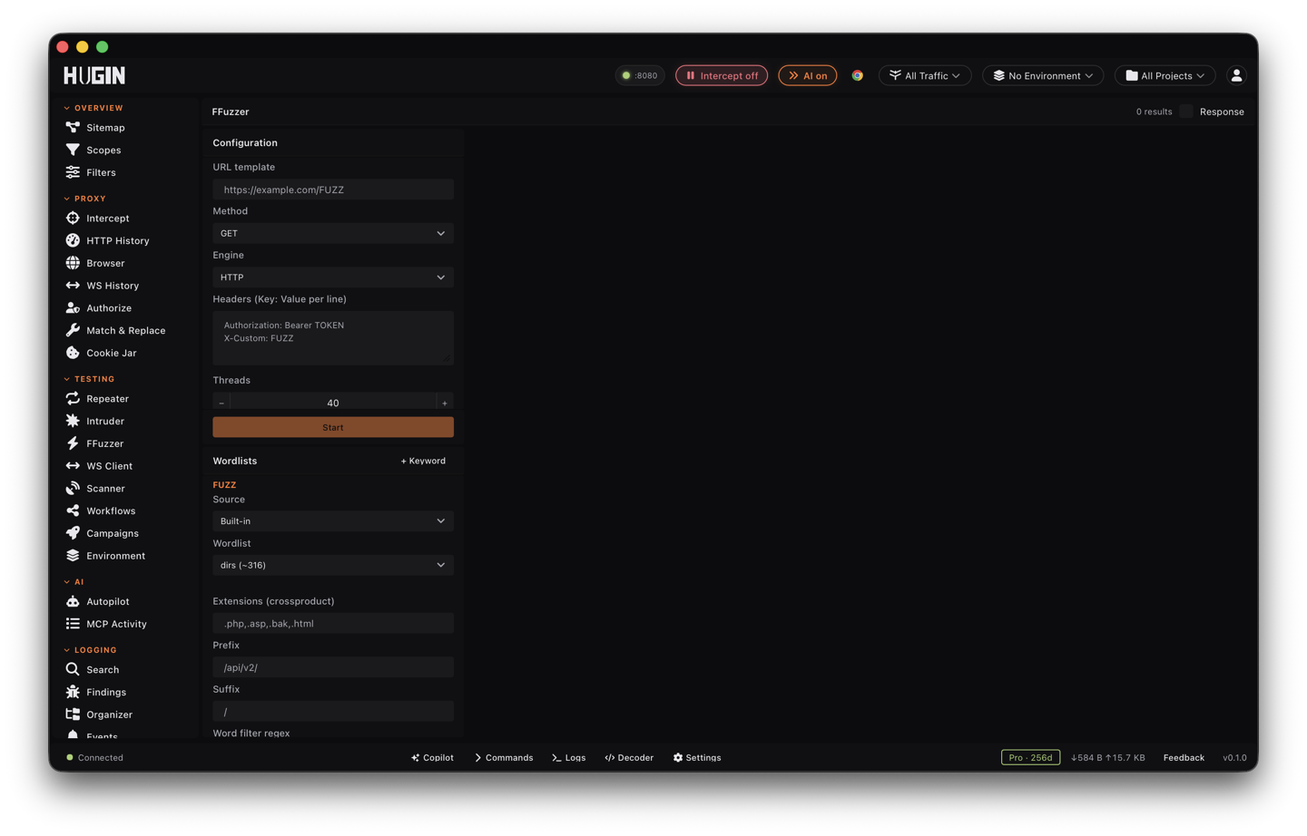Click the Intercept crosshair icon
This screenshot has width=1307, height=836.
point(73,218)
